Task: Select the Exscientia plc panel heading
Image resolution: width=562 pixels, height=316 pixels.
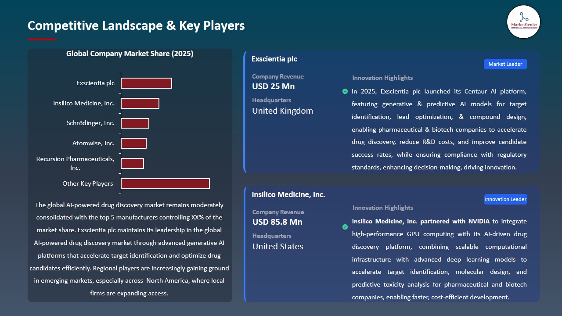Action: 274,59
